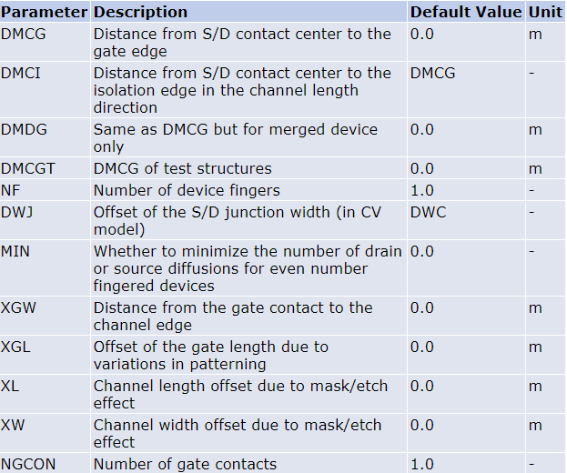Select the DMCGT parameter name
This screenshot has height=473, width=567.
click(28, 168)
